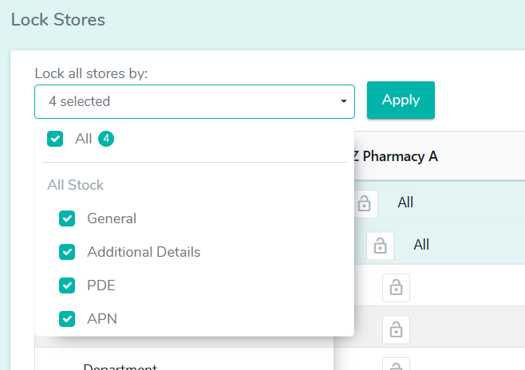This screenshot has height=370, width=525.
Task: Click the teal 4 count badge
Action: click(x=106, y=139)
